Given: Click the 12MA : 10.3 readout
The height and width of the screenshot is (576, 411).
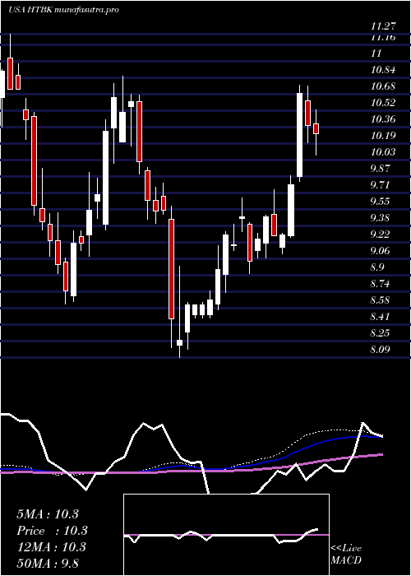Looking at the screenshot, I should coord(51,546).
